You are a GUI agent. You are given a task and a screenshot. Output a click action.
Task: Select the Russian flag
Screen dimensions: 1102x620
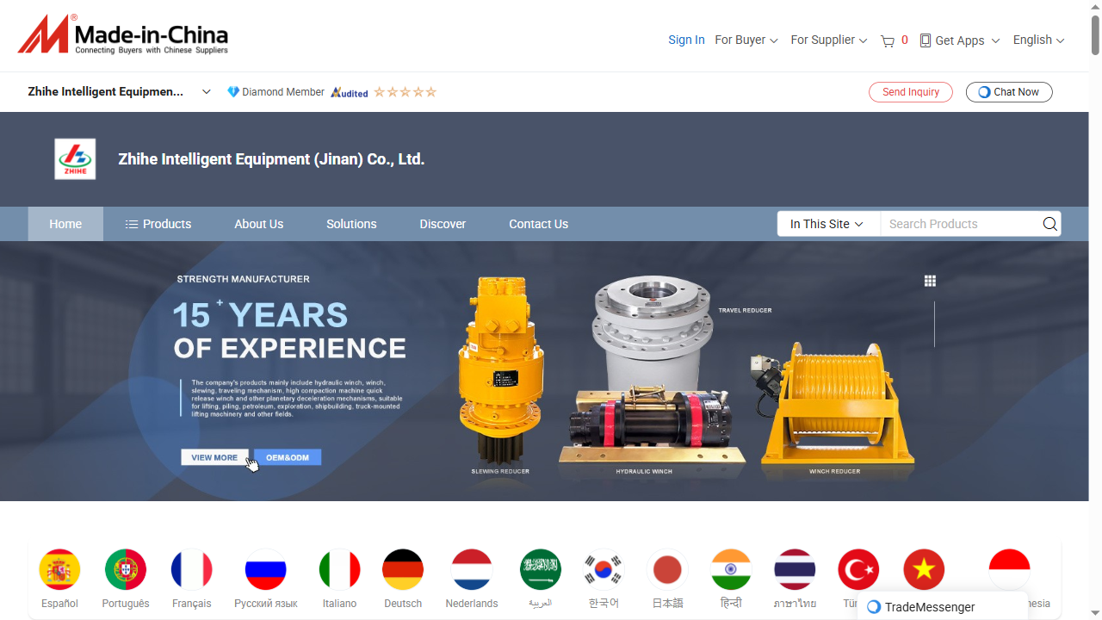[x=266, y=570]
